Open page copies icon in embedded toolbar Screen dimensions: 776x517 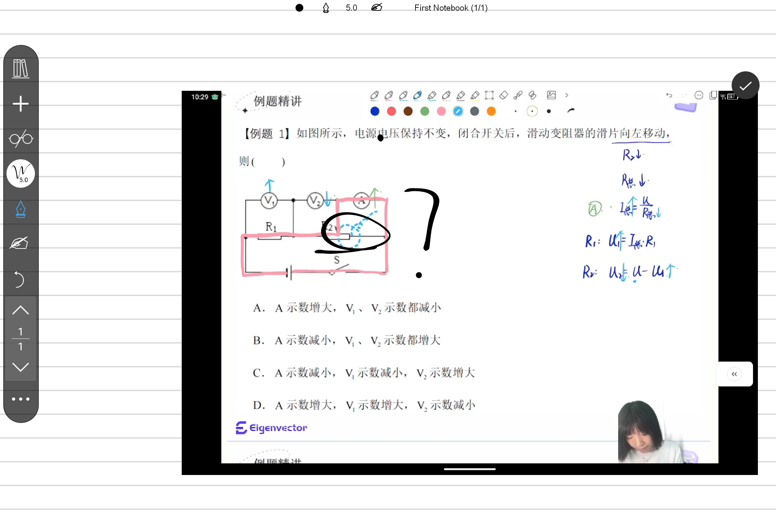click(x=713, y=95)
